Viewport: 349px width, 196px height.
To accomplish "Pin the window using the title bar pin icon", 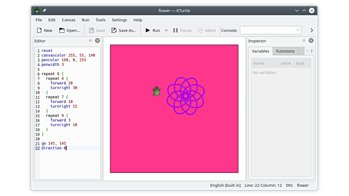I will point(45,10).
